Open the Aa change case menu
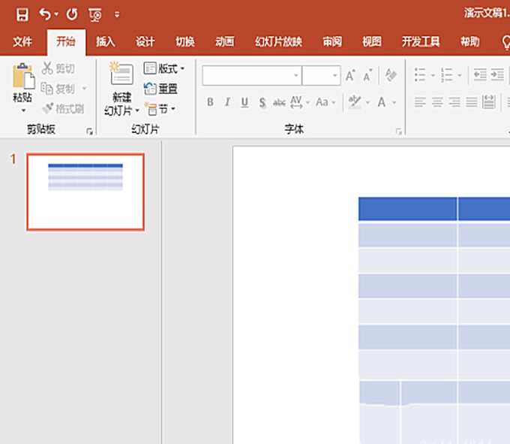Viewport: 510px width, 444px height. (325, 102)
